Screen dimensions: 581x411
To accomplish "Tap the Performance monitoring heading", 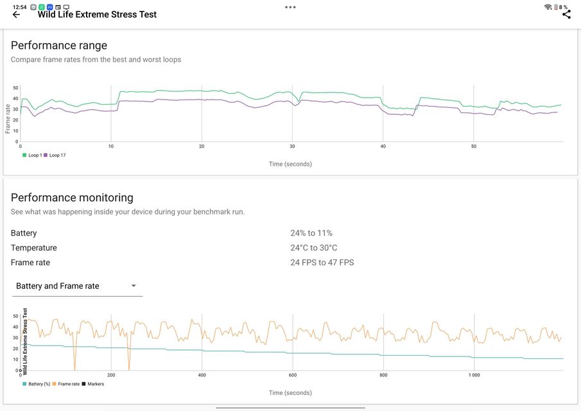I will (72, 198).
